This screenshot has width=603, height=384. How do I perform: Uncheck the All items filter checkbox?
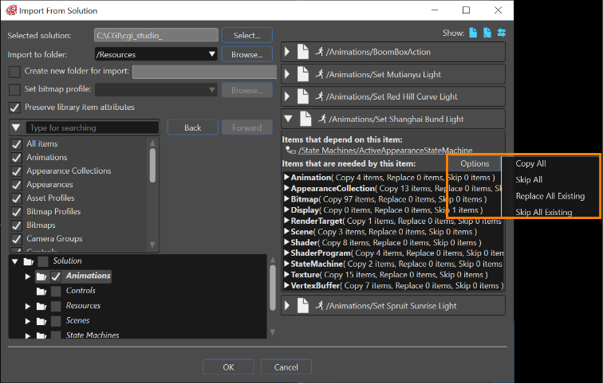point(17,144)
